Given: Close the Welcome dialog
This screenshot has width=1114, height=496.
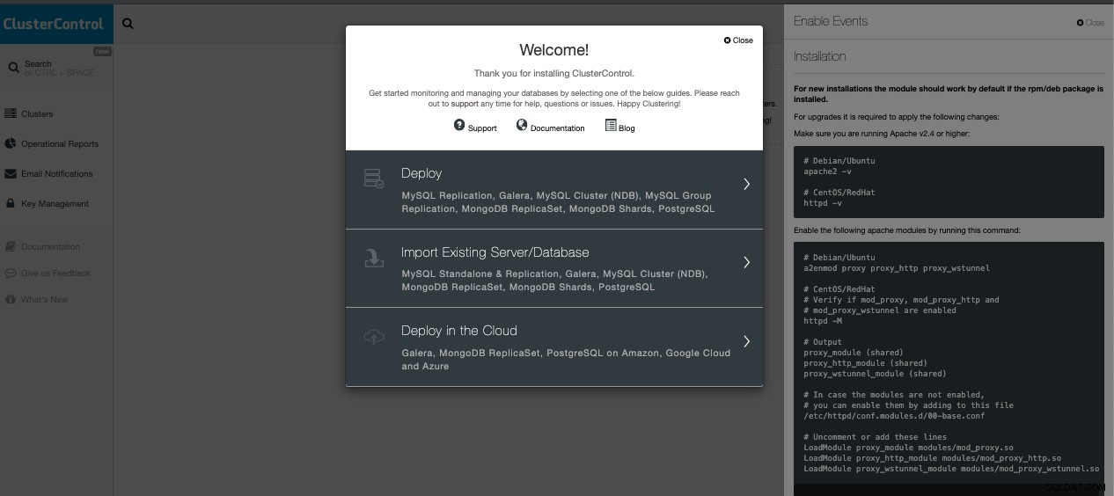Looking at the screenshot, I should coord(738,40).
